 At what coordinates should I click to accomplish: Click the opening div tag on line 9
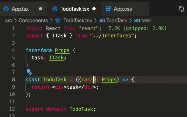click(59, 87)
